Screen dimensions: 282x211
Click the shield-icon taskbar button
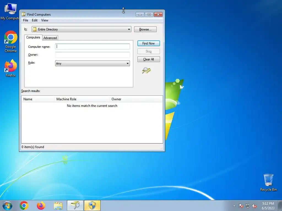pos(92,206)
